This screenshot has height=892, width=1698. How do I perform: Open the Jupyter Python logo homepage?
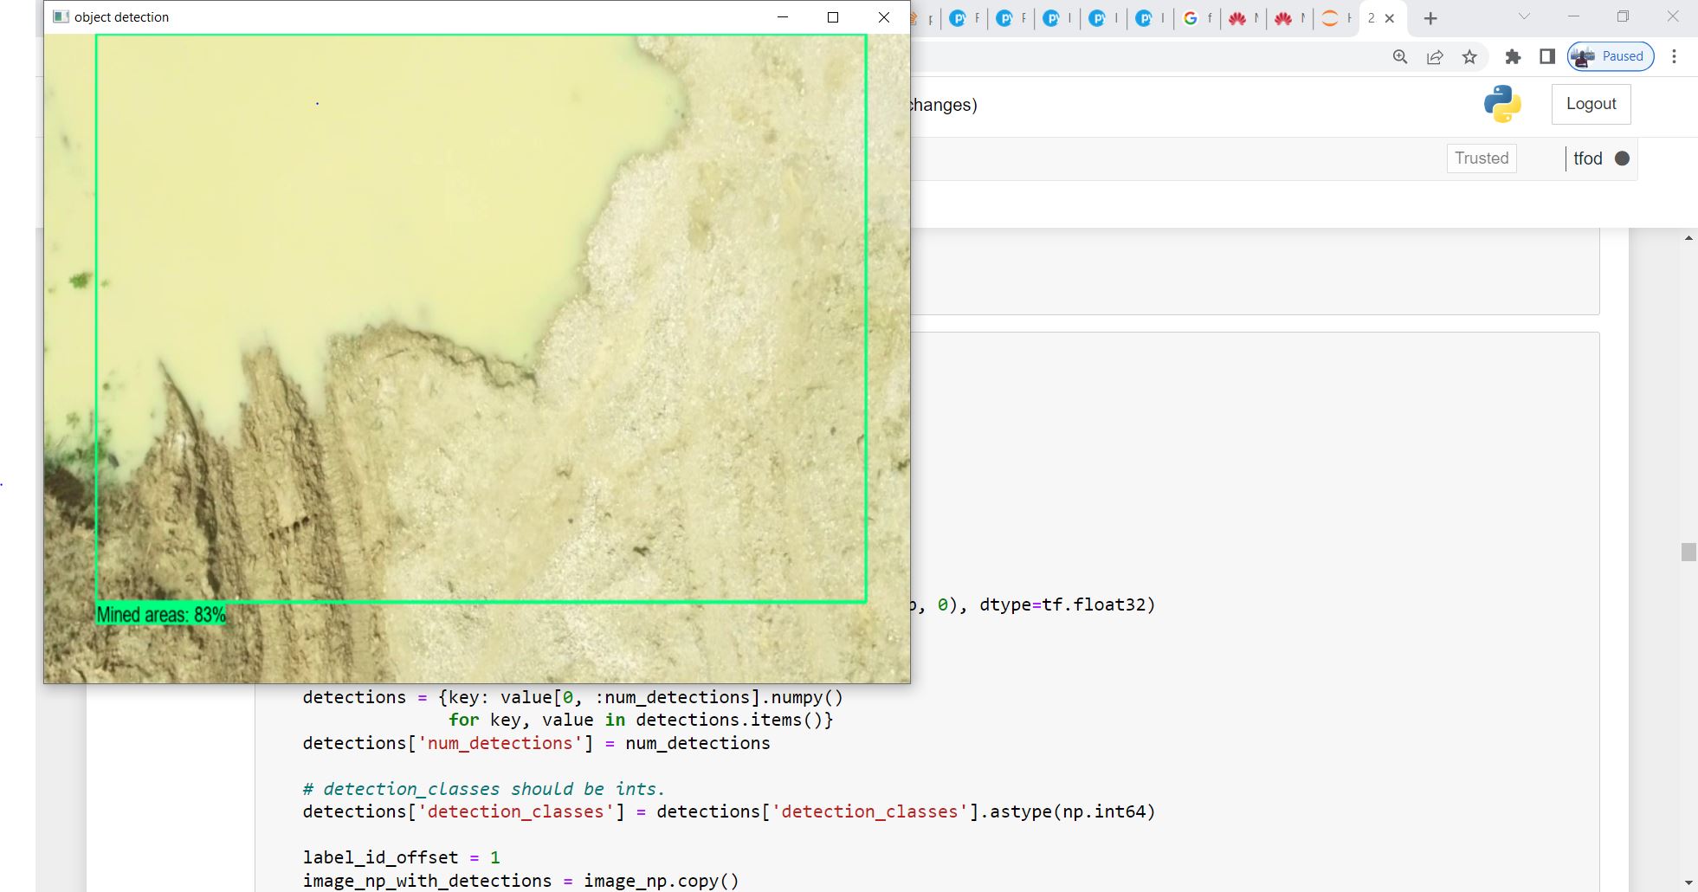coord(1504,103)
